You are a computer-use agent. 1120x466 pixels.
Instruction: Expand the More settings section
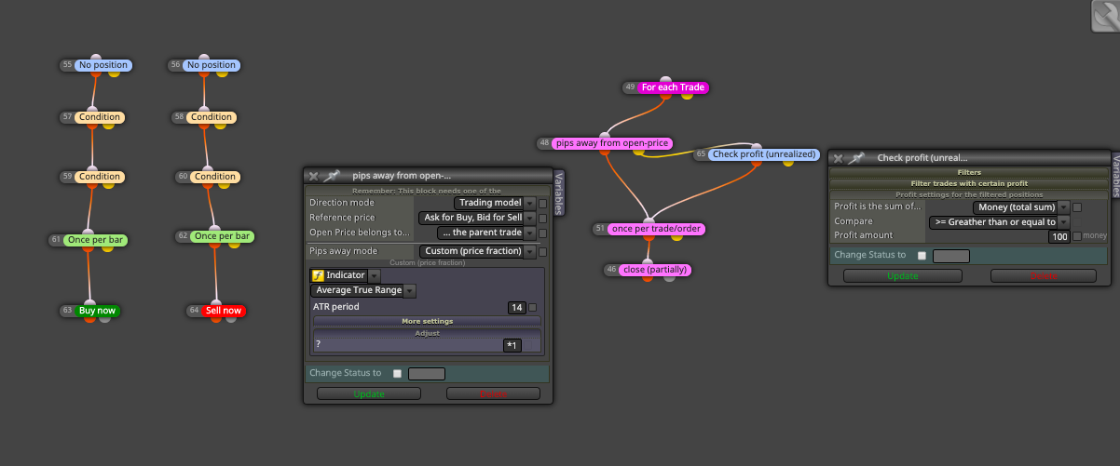pos(428,321)
